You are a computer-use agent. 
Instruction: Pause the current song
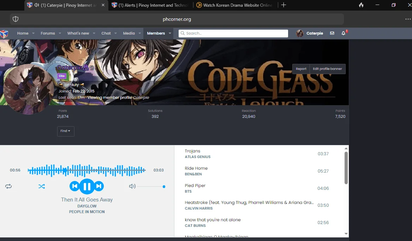click(x=87, y=186)
